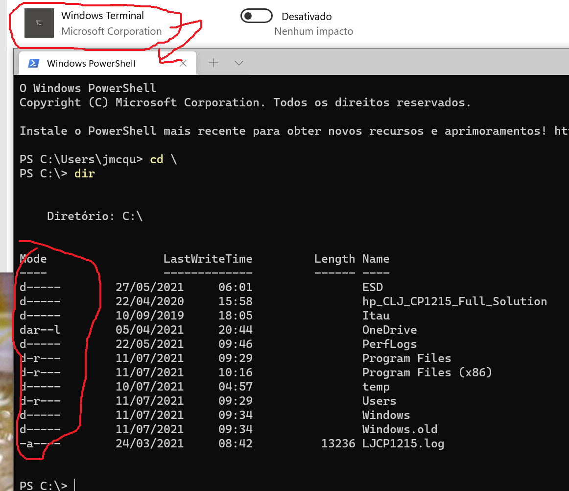Viewport: 569px width, 491px height.
Task: Click the Desativado status label
Action: [307, 17]
